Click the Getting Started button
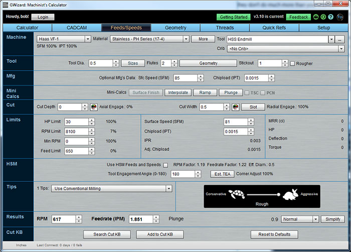 [234, 17]
